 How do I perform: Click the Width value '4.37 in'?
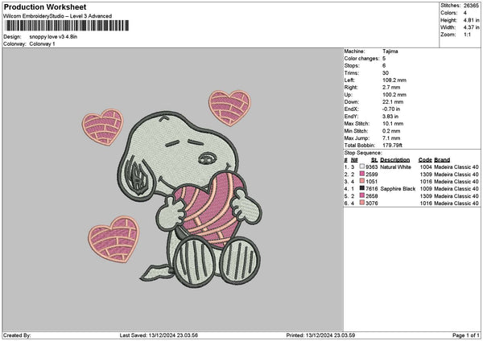(471, 27)
